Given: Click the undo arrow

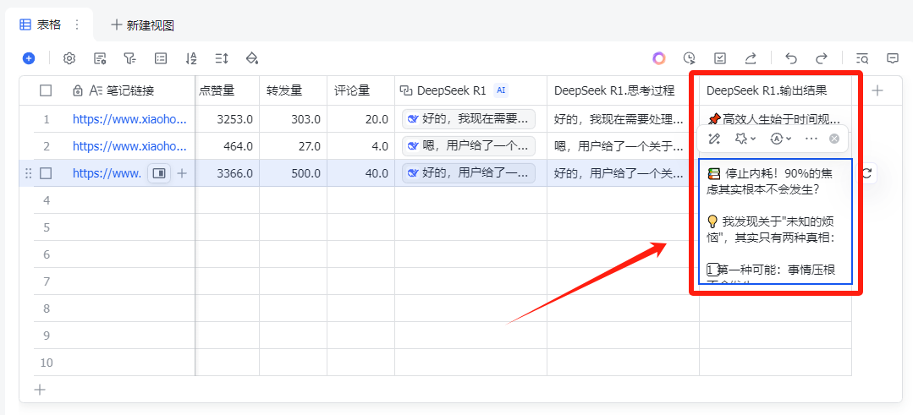Looking at the screenshot, I should pyautogui.click(x=791, y=58).
